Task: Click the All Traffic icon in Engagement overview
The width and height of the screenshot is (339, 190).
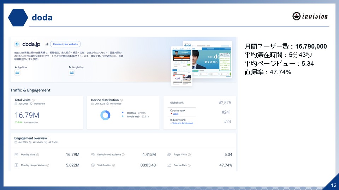Action: coord(46,142)
